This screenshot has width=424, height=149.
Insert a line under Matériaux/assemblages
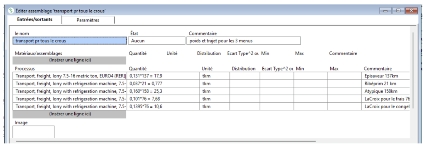click(69, 60)
